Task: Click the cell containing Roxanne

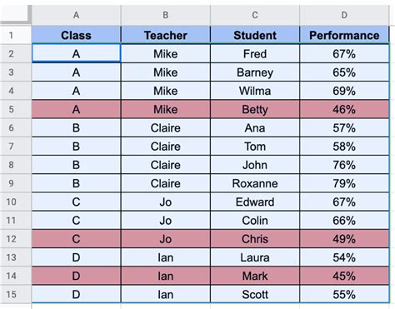Action: 255,183
